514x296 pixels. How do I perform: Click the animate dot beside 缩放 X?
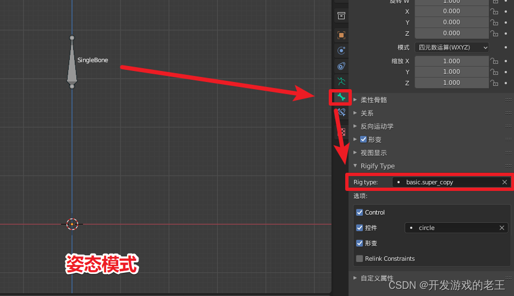pos(506,61)
